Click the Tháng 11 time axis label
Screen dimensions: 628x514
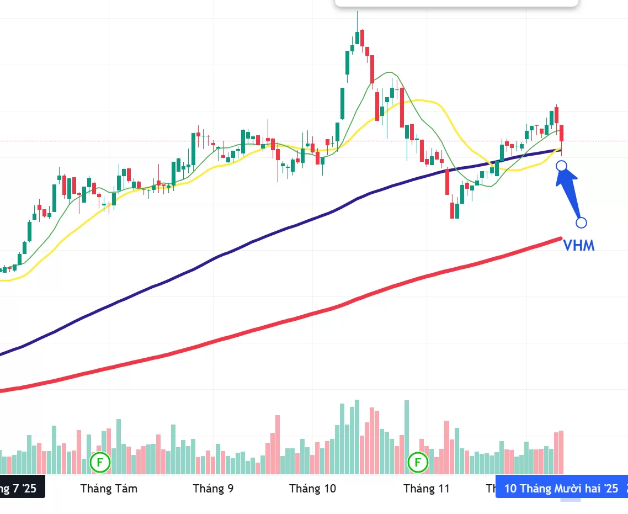(427, 489)
